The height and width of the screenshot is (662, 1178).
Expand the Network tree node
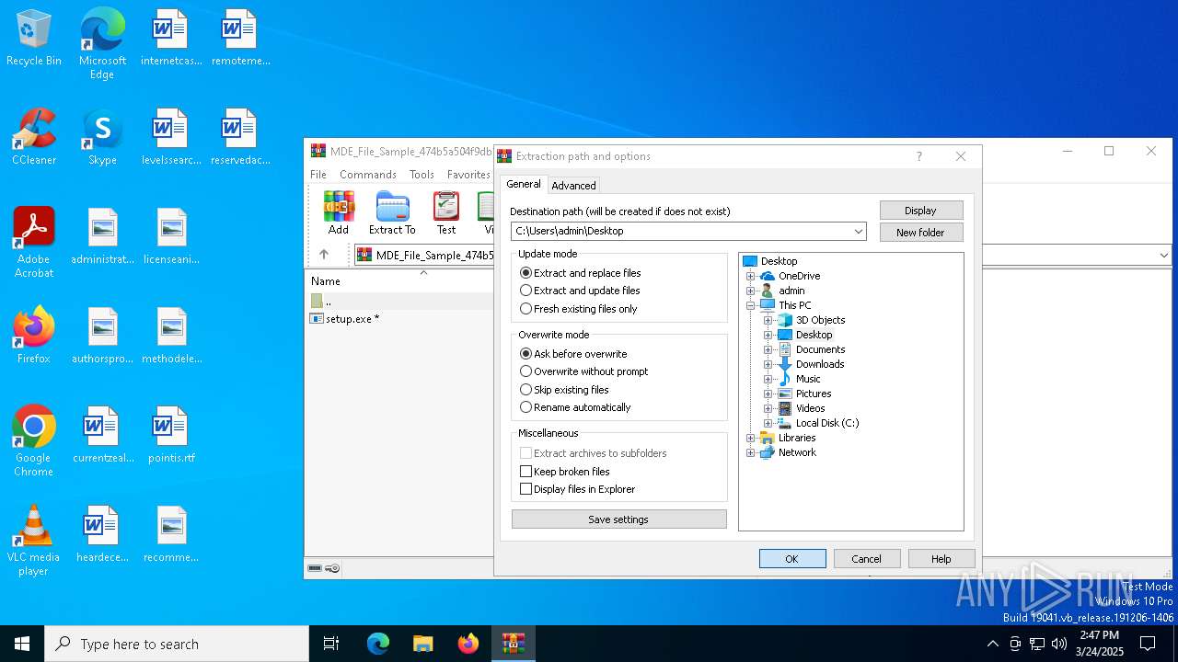tap(750, 452)
